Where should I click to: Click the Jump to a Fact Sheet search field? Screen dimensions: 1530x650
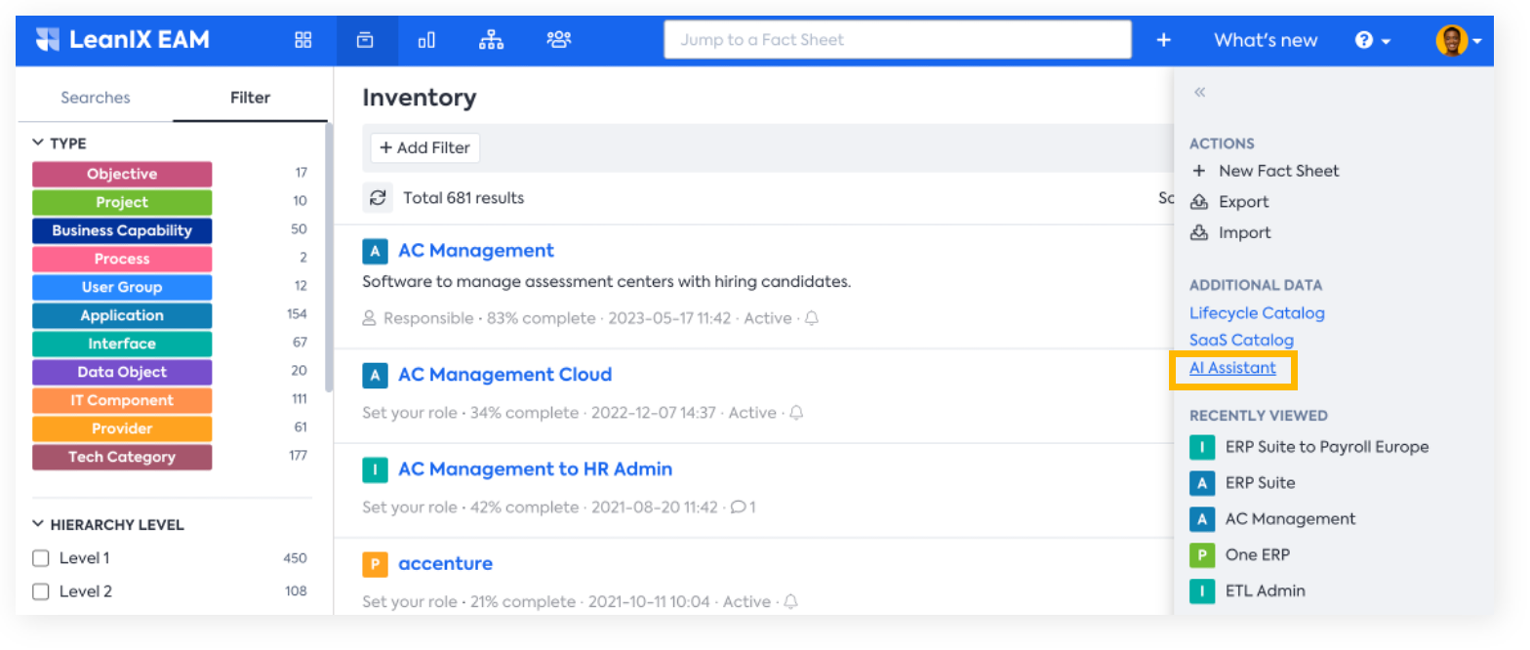coord(898,40)
